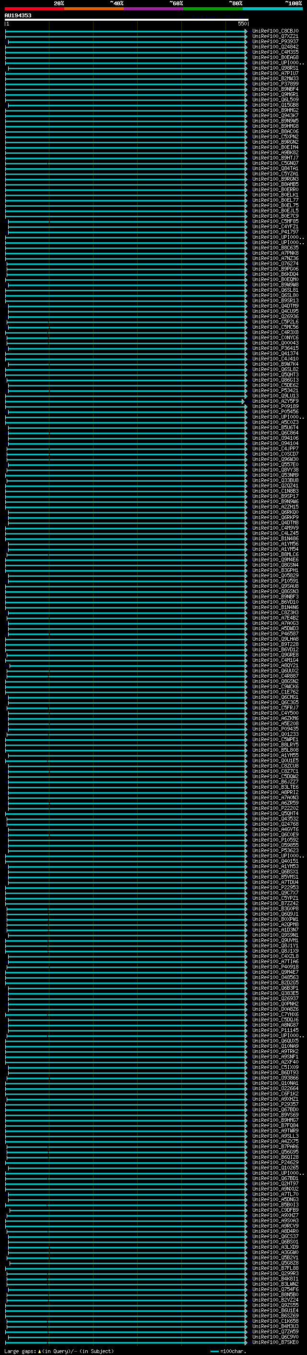The height and width of the screenshot is (1355, 307).
Task: Click the white query sequence ruler bar
Action: click(127, 19)
